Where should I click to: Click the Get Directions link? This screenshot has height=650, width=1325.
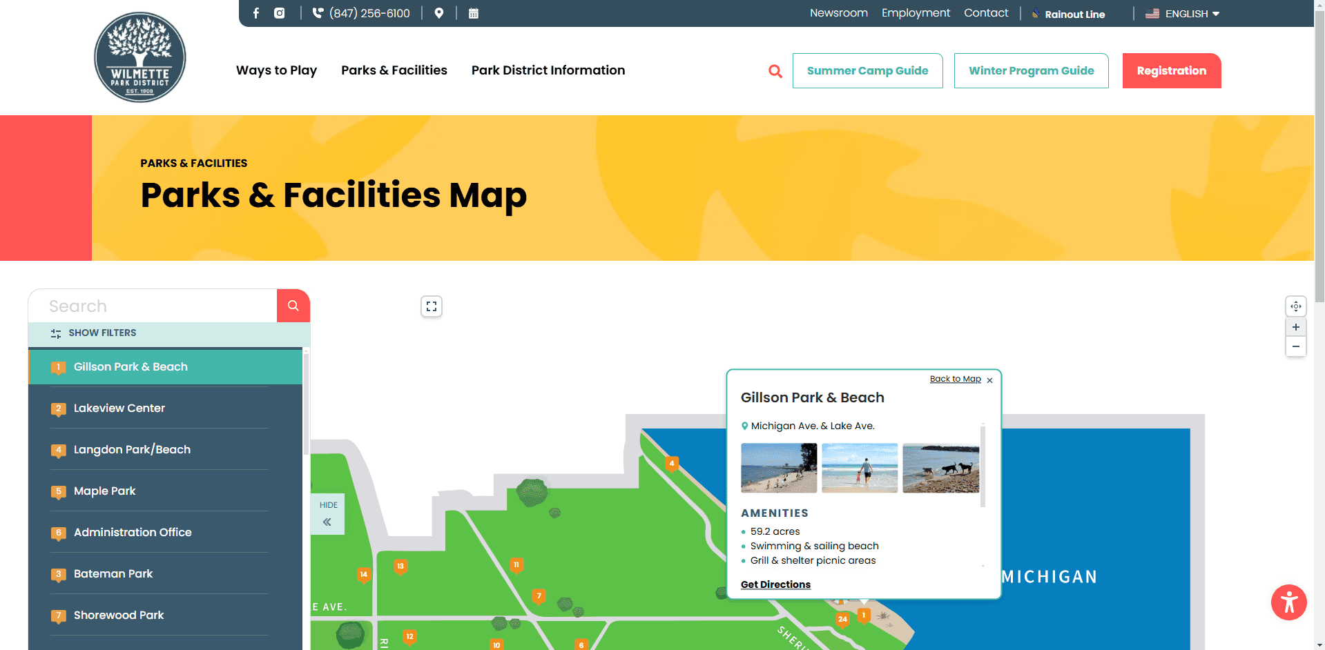tap(775, 584)
